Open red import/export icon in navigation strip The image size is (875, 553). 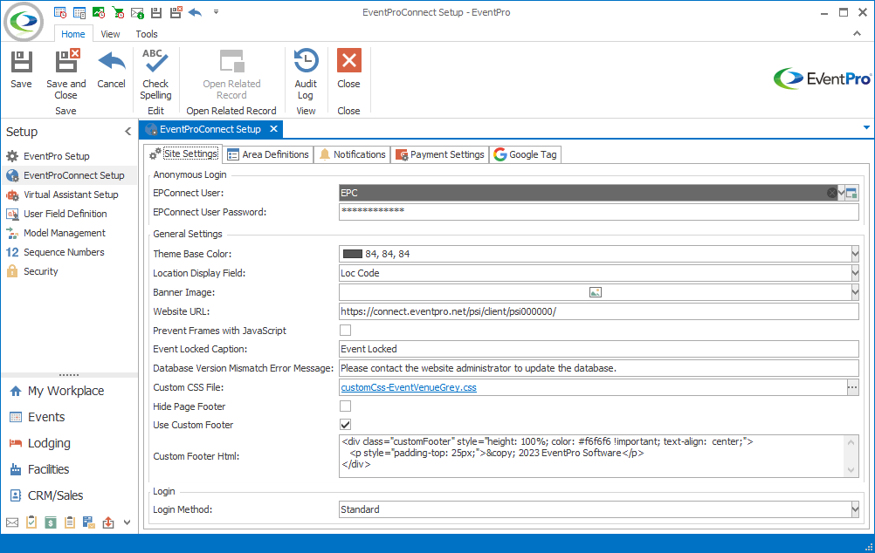108,522
